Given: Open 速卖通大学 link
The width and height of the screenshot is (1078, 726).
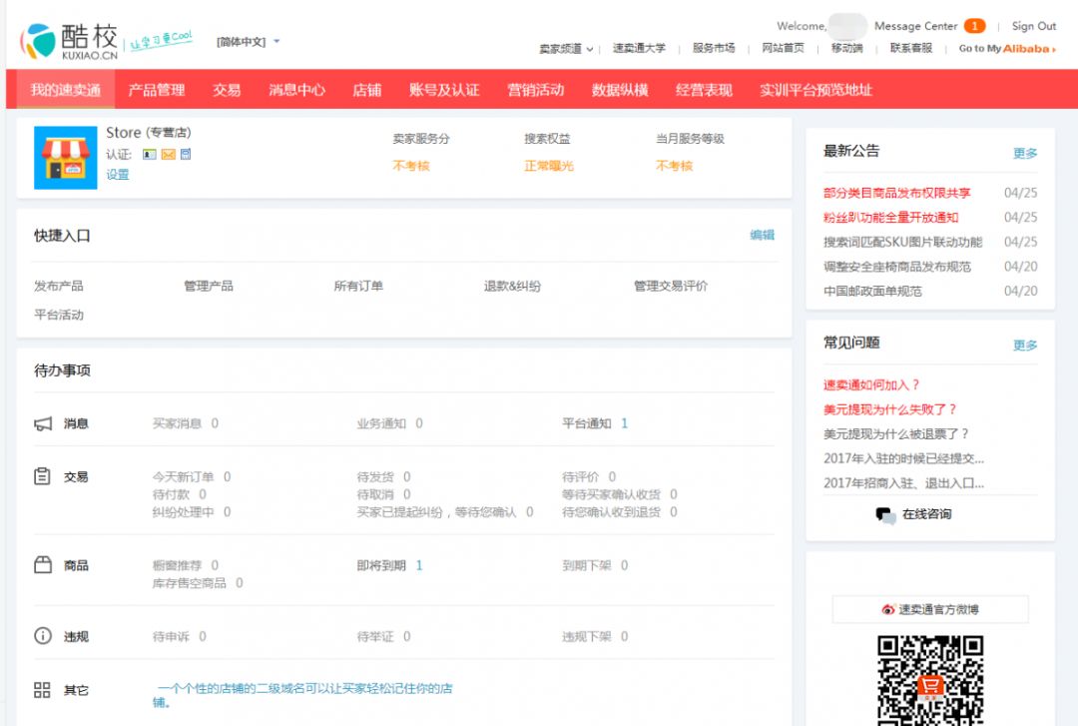Looking at the screenshot, I should (x=639, y=48).
